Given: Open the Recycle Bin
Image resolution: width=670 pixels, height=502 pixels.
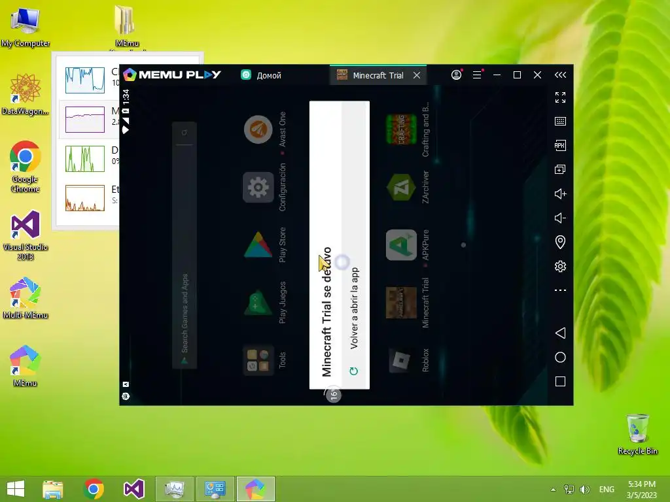Looking at the screenshot, I should click(637, 434).
